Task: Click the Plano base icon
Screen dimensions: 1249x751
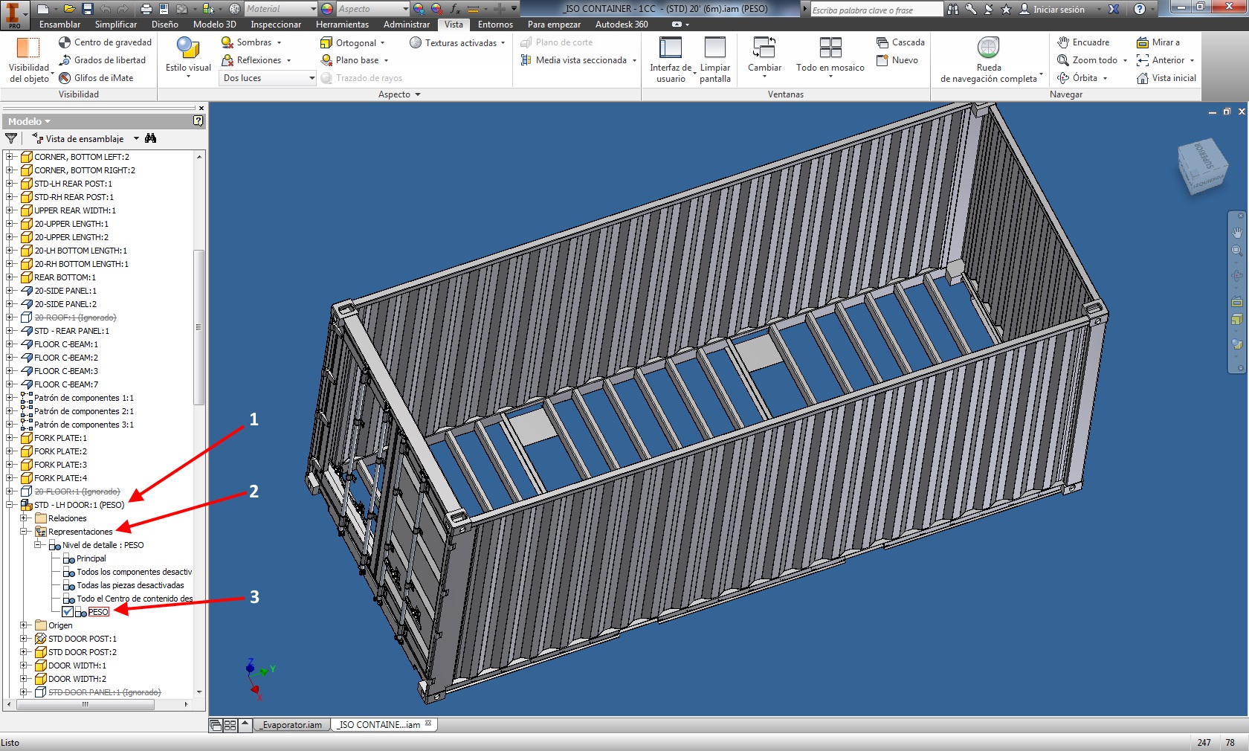Action: point(326,60)
